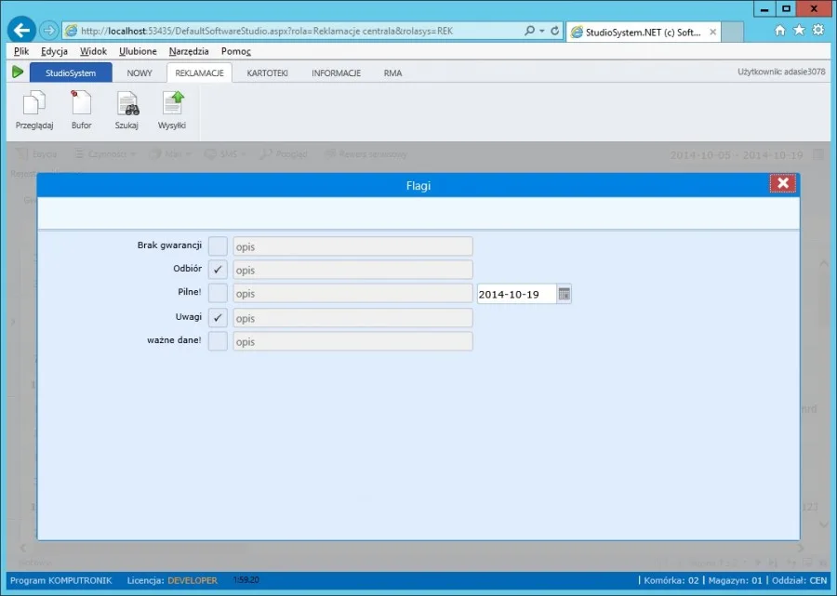Open the browser home icon
This screenshot has height=596, width=837.
pyautogui.click(x=780, y=31)
